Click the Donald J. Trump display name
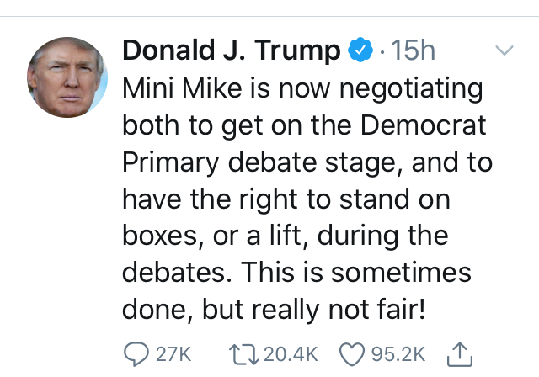The width and height of the screenshot is (539, 377). (233, 51)
